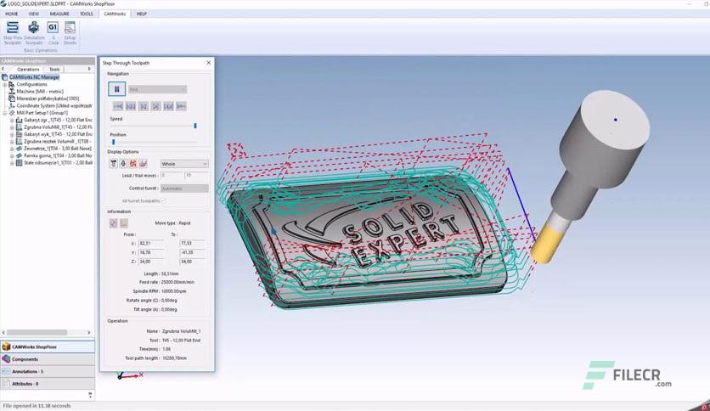
Task: Step one move forward
Action: click(155, 106)
